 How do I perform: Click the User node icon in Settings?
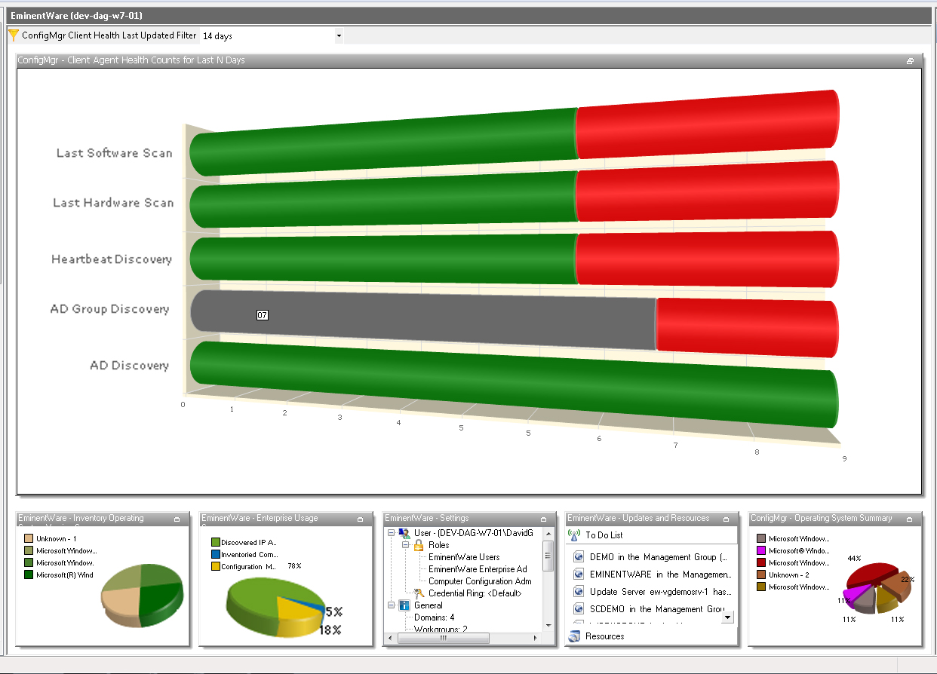(404, 533)
